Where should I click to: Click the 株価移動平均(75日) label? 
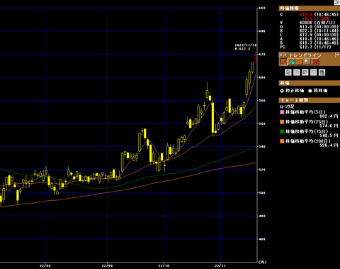click(307, 131)
